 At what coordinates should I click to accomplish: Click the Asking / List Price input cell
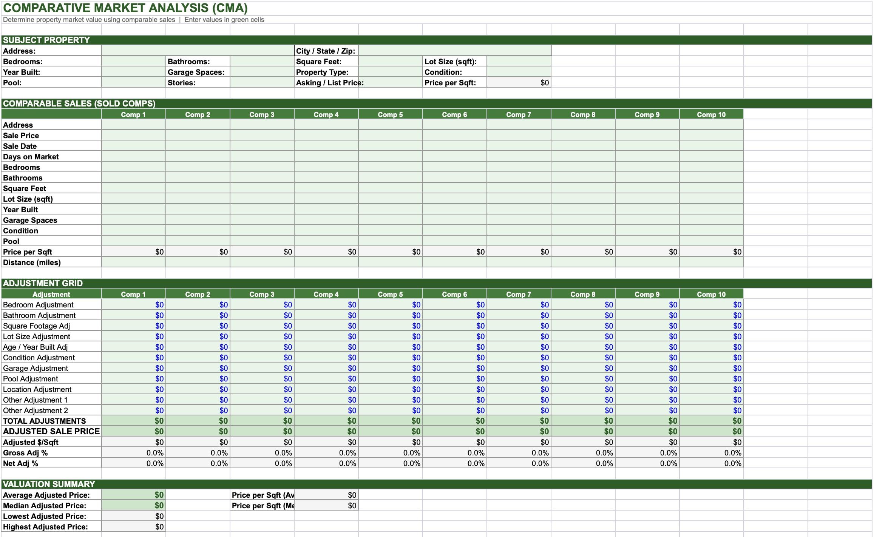click(391, 82)
